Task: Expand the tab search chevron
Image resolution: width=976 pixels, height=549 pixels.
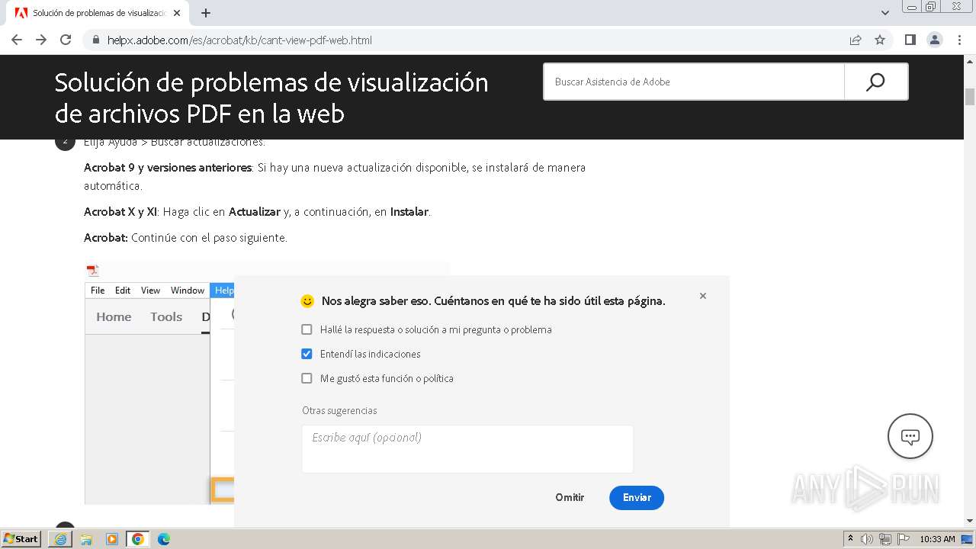Action: tap(885, 13)
